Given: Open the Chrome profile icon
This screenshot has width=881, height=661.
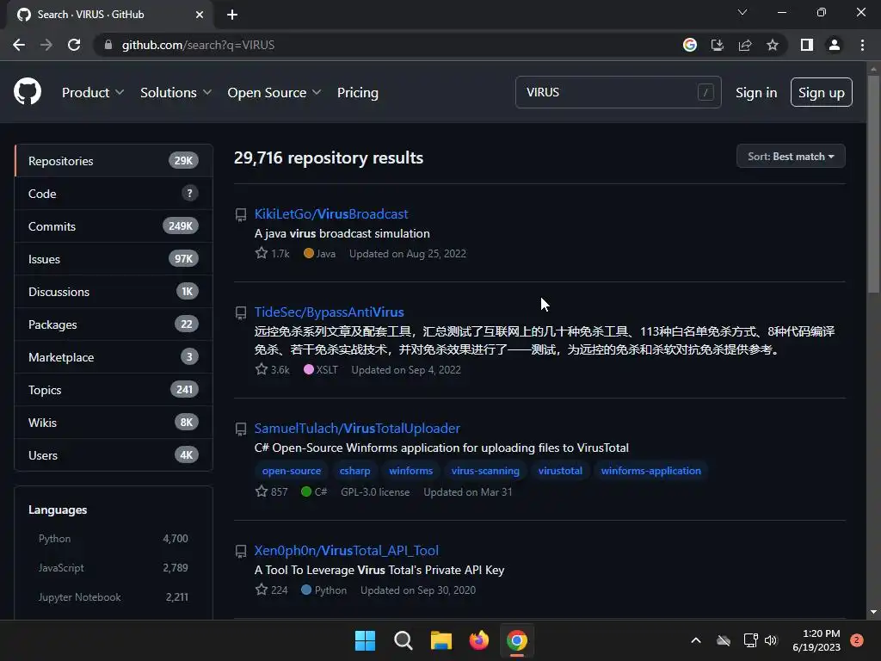Looking at the screenshot, I should pos(835,45).
